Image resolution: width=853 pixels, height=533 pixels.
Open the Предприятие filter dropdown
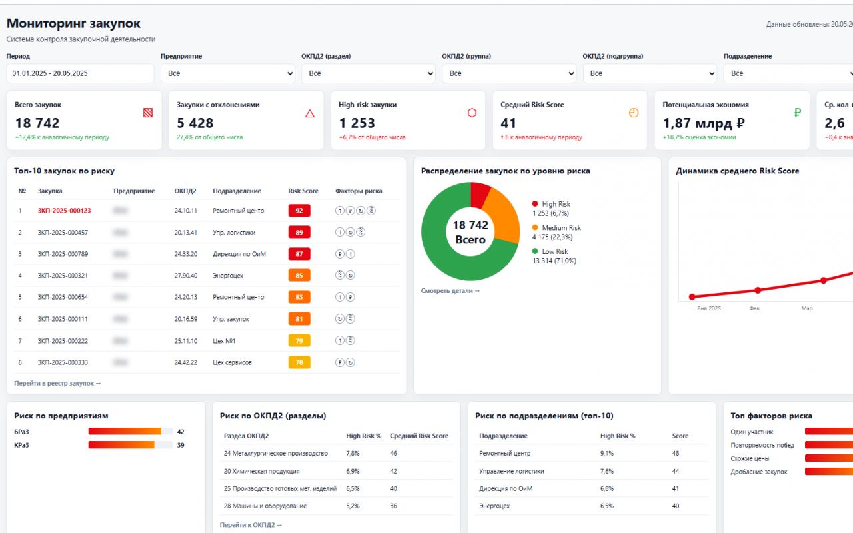tap(228, 73)
